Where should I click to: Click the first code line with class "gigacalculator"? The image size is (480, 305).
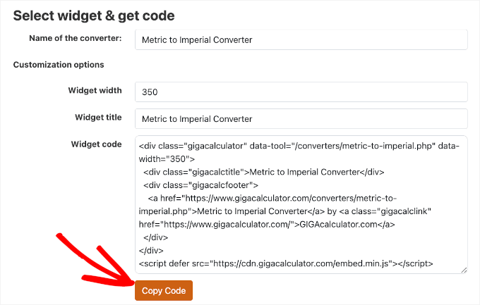tap(296, 146)
